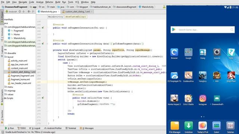This screenshot has width=239, height=134.
Task: Open the Analyze menu
Action: pyautogui.click(x=40, y=2)
